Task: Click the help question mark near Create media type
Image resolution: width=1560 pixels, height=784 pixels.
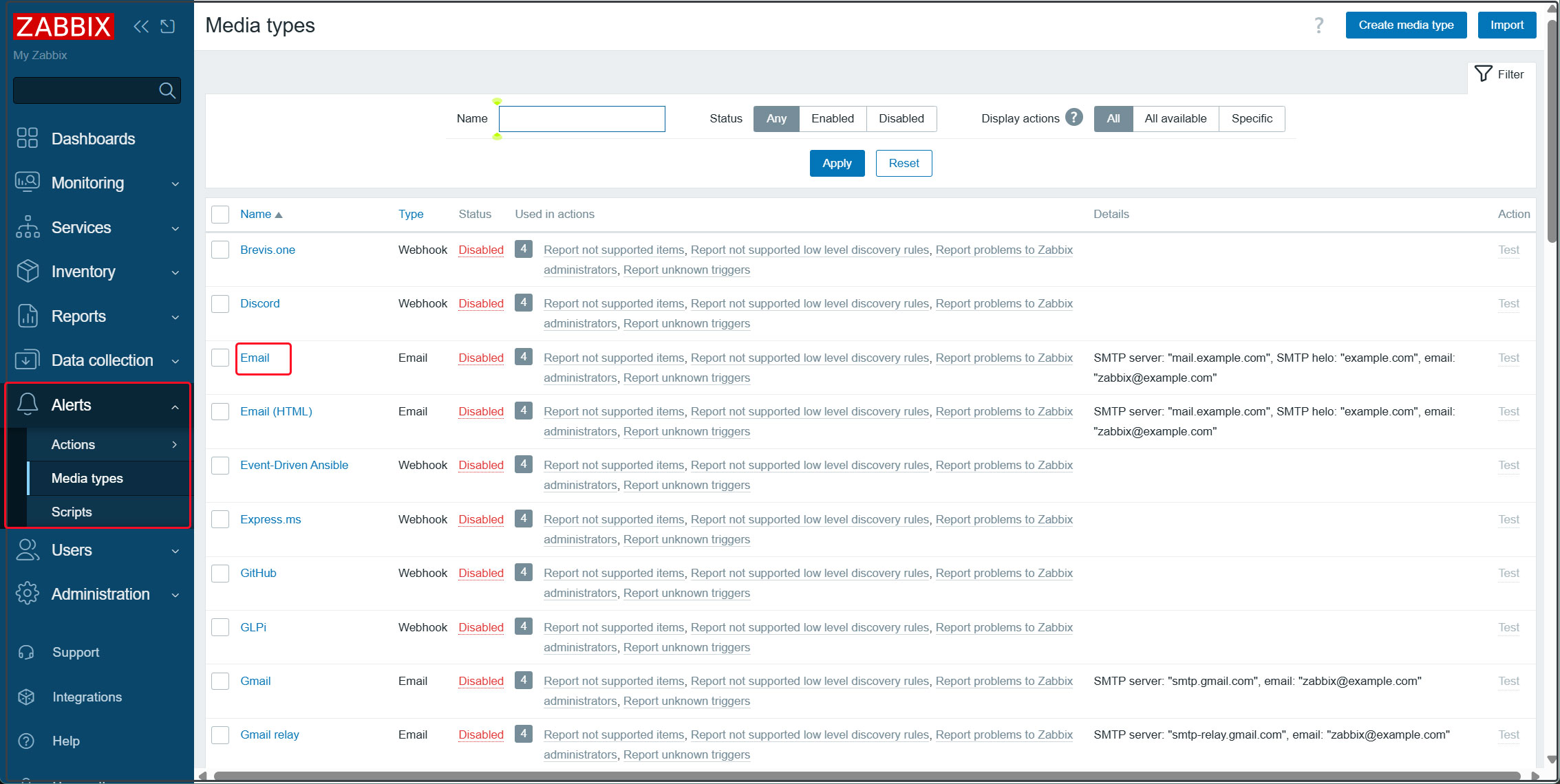Action: 1318,25
